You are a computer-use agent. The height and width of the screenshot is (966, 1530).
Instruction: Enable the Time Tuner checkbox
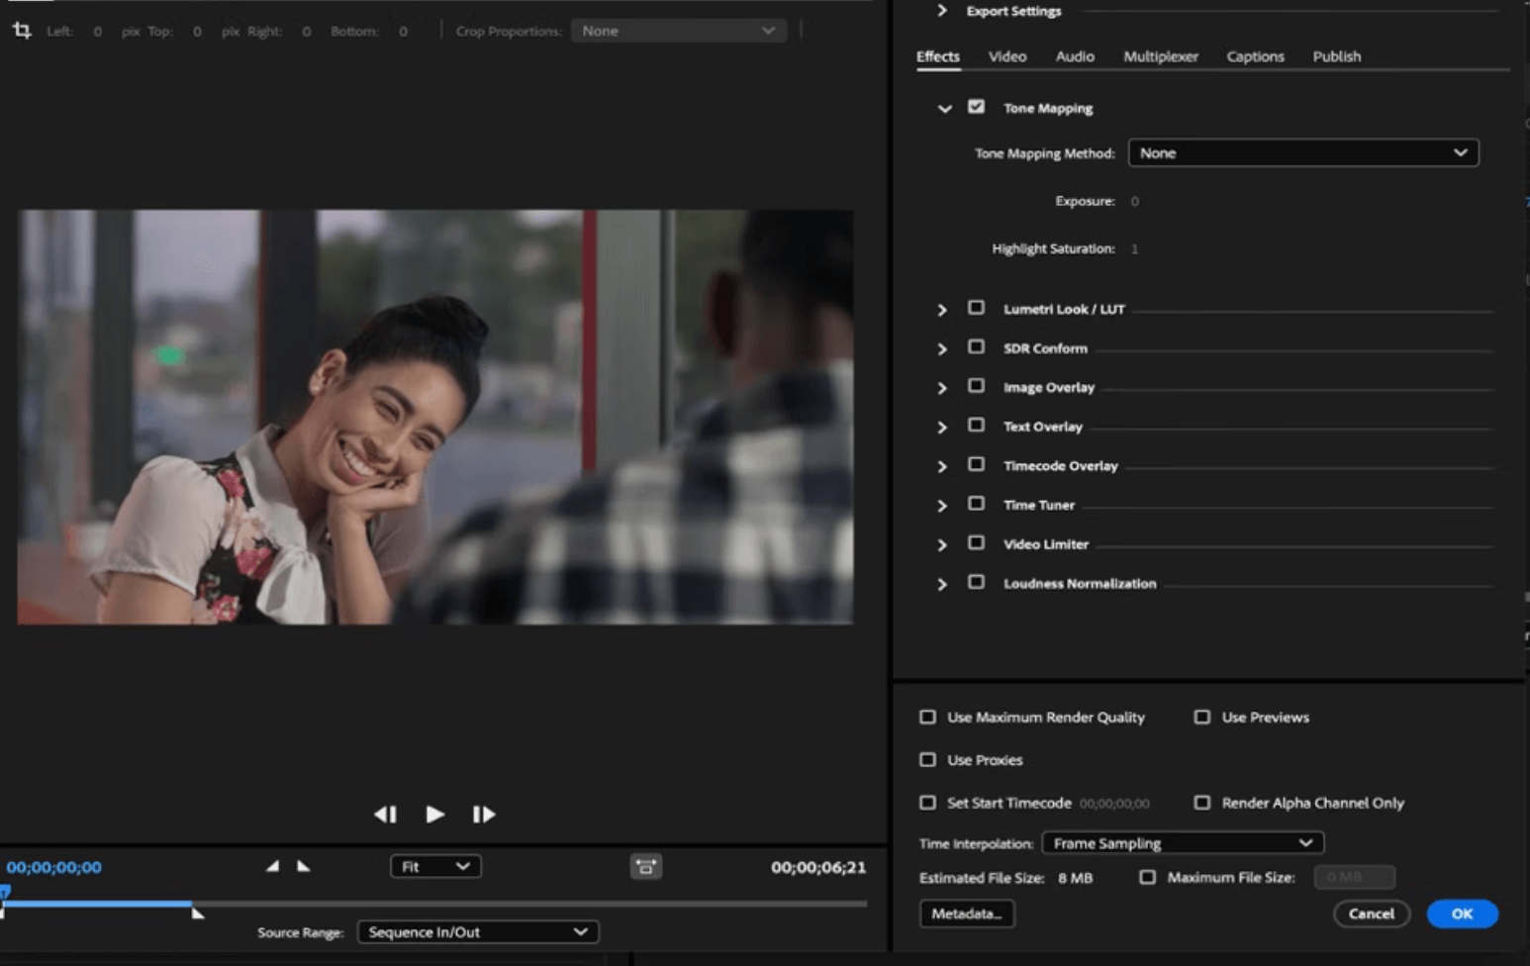[976, 503]
